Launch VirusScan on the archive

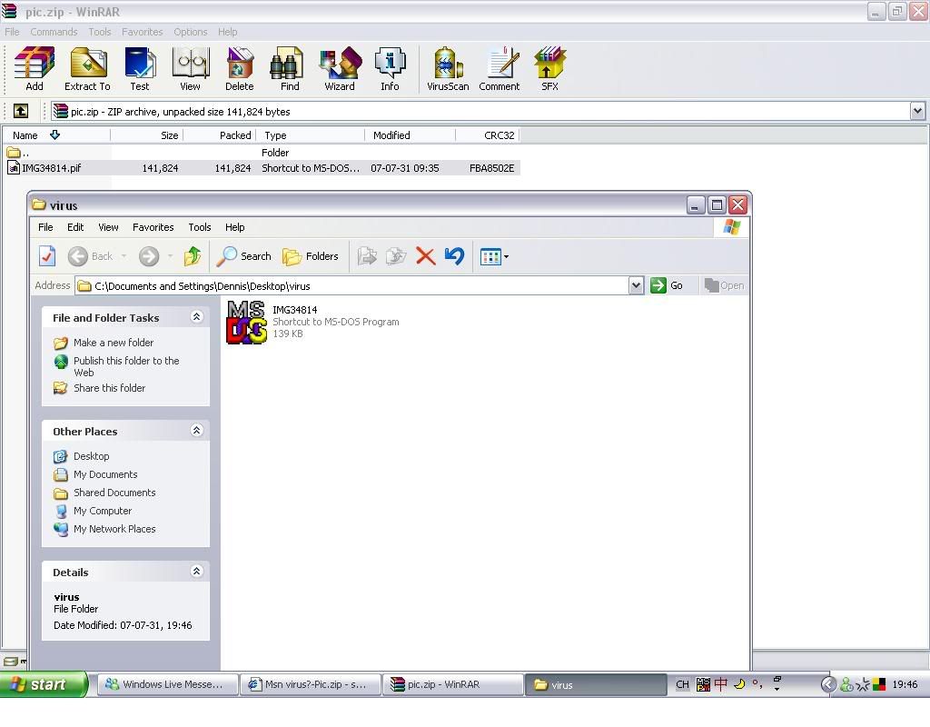click(x=448, y=70)
